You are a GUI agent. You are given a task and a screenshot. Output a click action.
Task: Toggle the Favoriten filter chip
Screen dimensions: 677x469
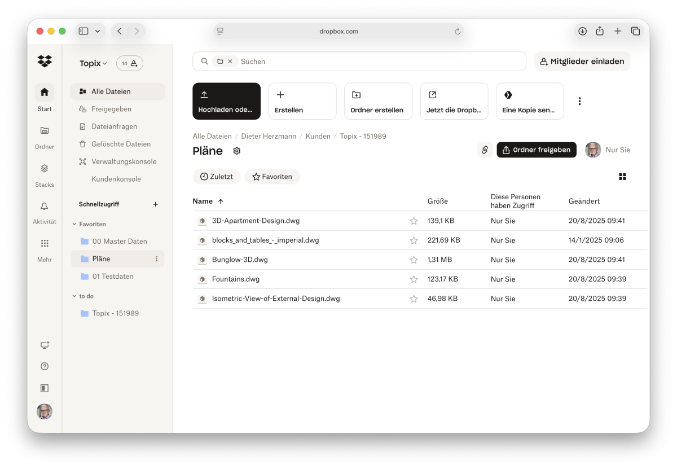pyautogui.click(x=272, y=177)
